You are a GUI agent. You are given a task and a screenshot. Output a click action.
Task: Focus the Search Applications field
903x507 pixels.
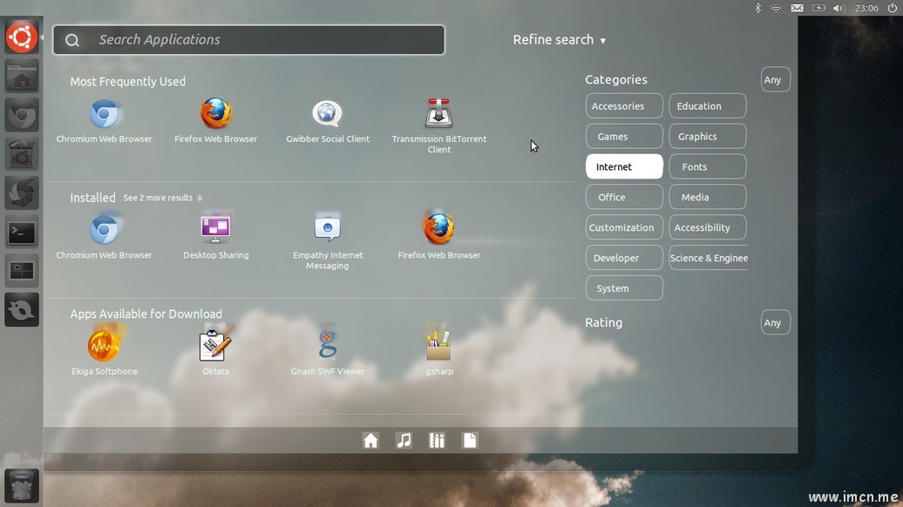(248, 40)
